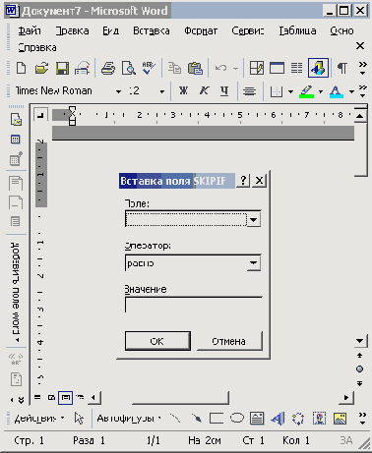This screenshot has height=453, width=372.
Task: Click the Open file folder icon
Action: [41, 68]
